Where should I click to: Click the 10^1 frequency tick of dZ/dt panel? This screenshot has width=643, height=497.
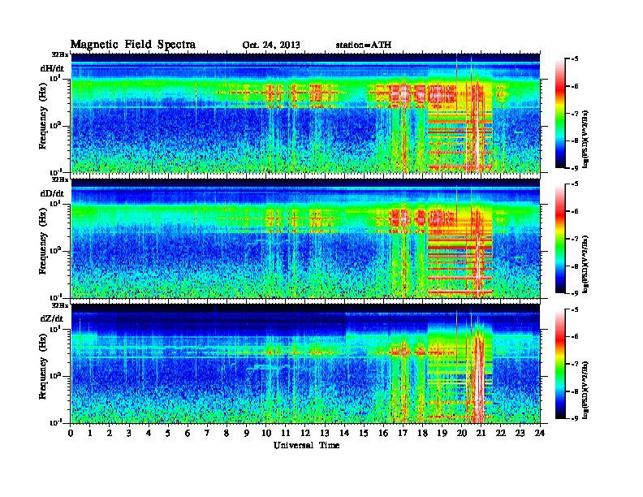[55, 329]
